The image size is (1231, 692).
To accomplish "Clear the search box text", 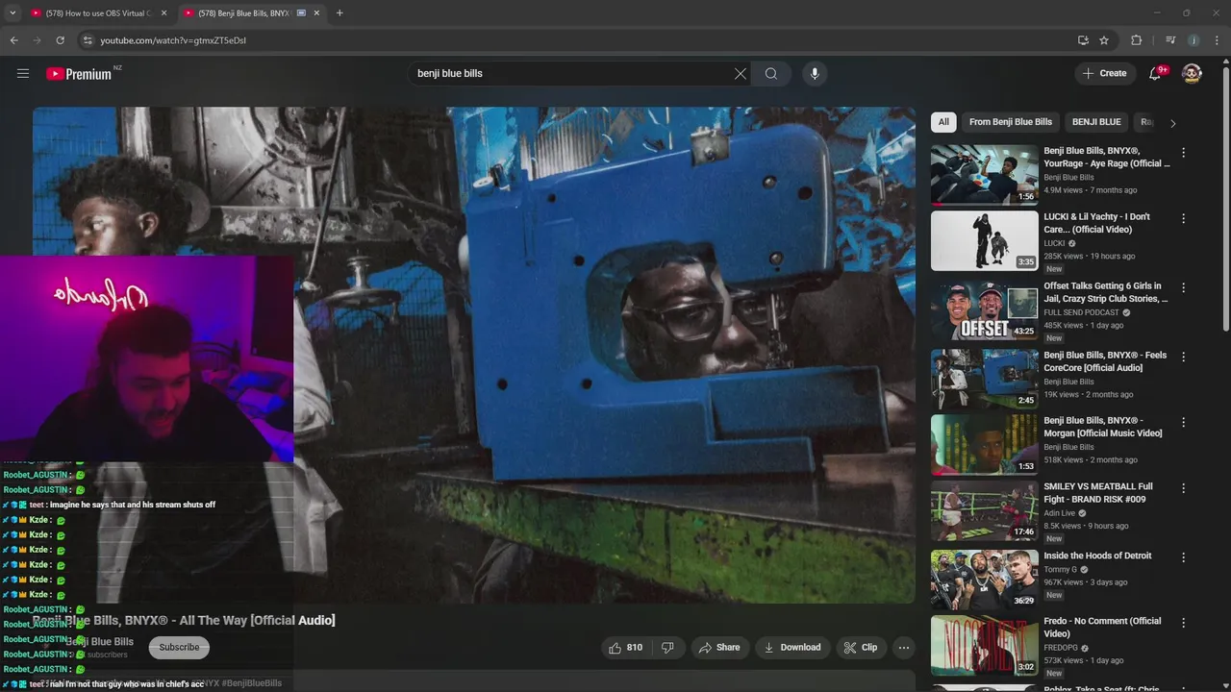I will pyautogui.click(x=741, y=73).
